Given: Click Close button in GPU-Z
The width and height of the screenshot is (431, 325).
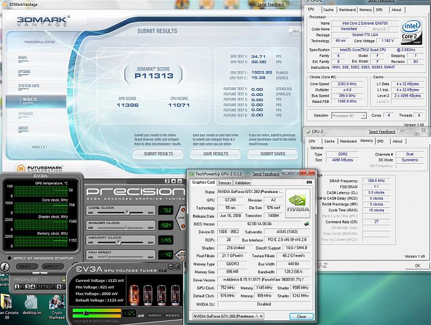Looking at the screenshot, I should click(x=301, y=316).
